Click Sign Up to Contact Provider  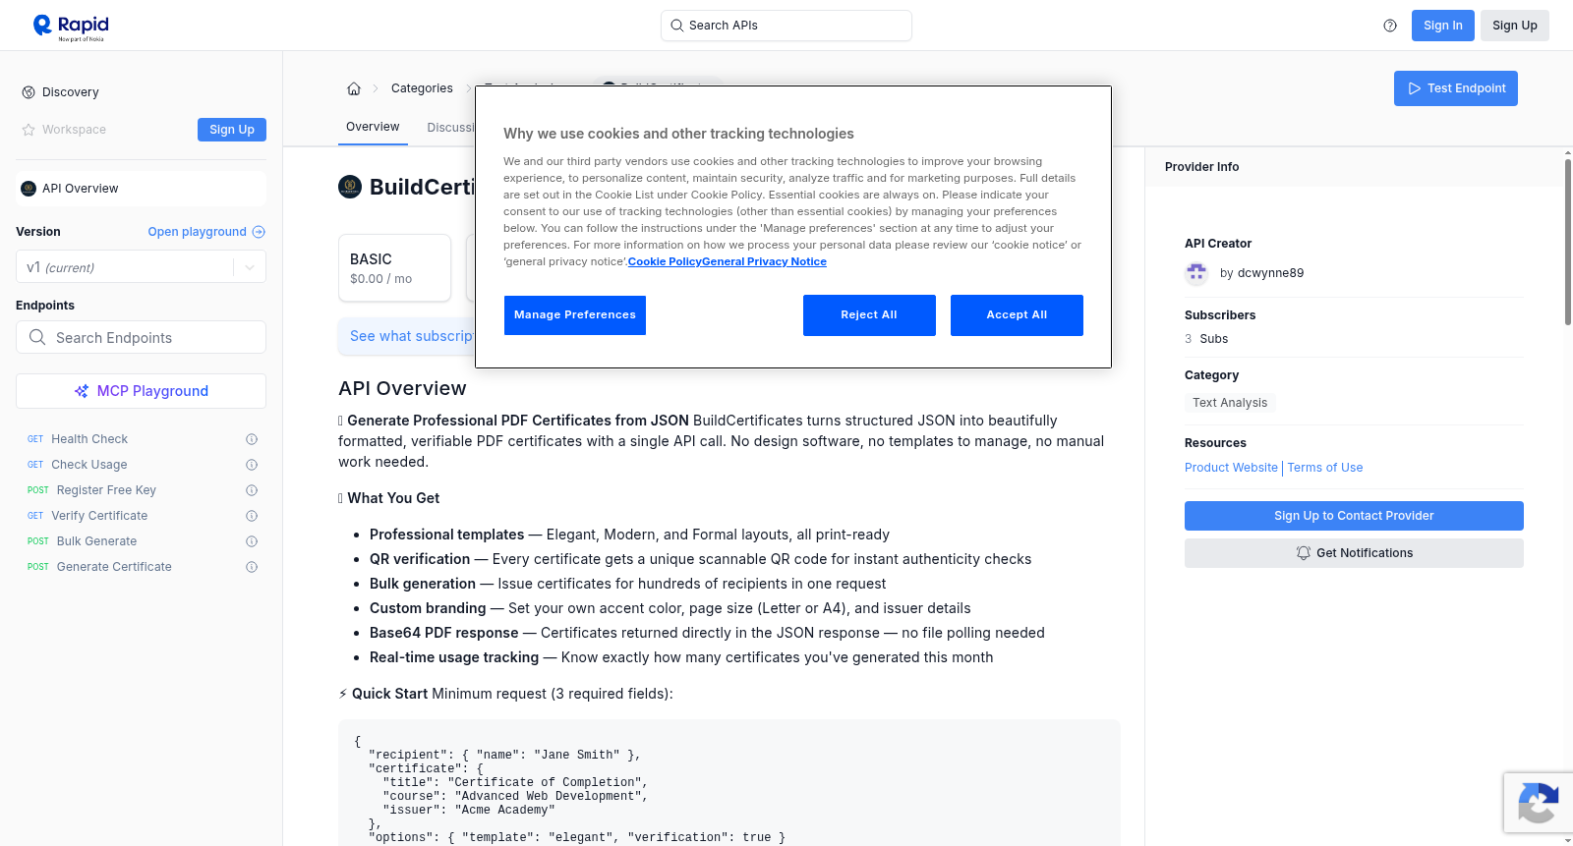[x=1354, y=516]
